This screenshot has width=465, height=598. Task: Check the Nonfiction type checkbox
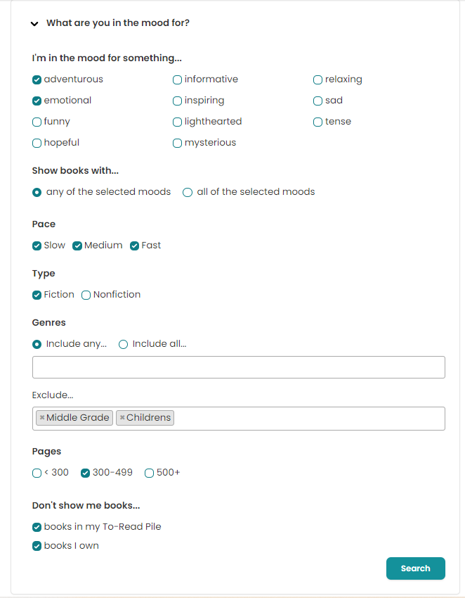(x=86, y=295)
